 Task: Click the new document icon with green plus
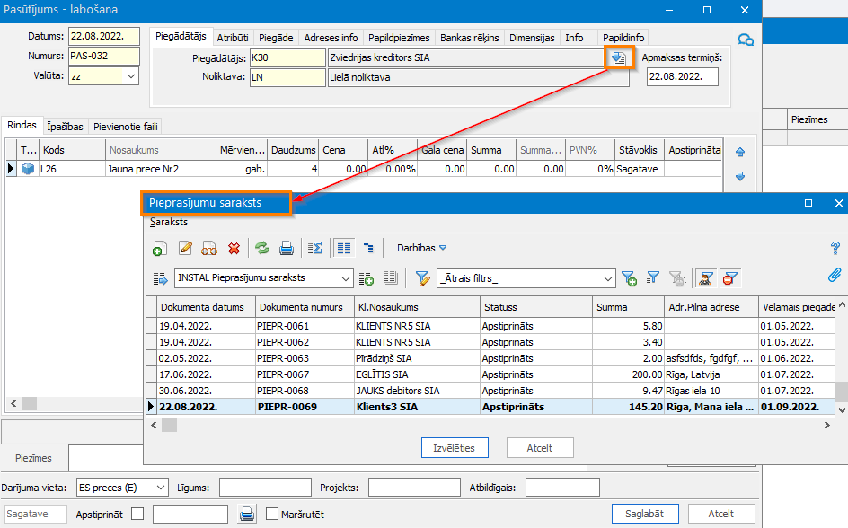160,248
